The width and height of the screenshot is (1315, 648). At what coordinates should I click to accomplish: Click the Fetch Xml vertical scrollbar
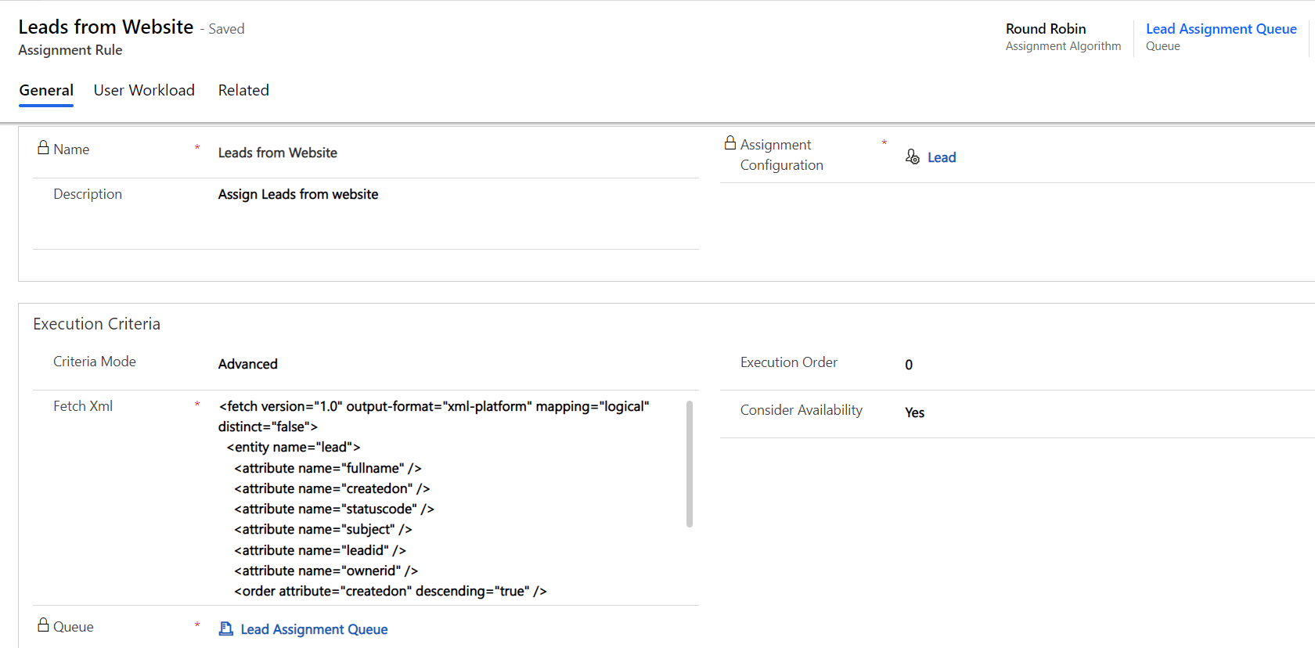(690, 463)
